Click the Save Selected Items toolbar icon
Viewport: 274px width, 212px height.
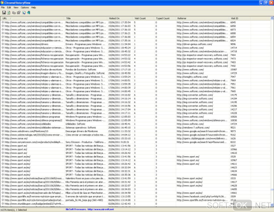tap(4, 13)
